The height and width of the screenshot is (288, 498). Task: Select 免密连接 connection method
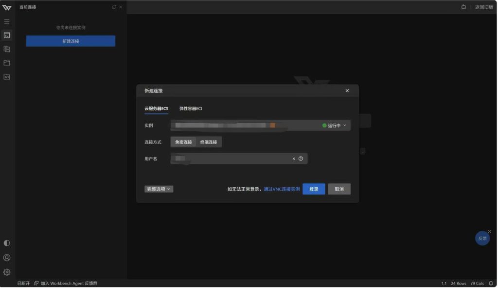click(x=183, y=142)
